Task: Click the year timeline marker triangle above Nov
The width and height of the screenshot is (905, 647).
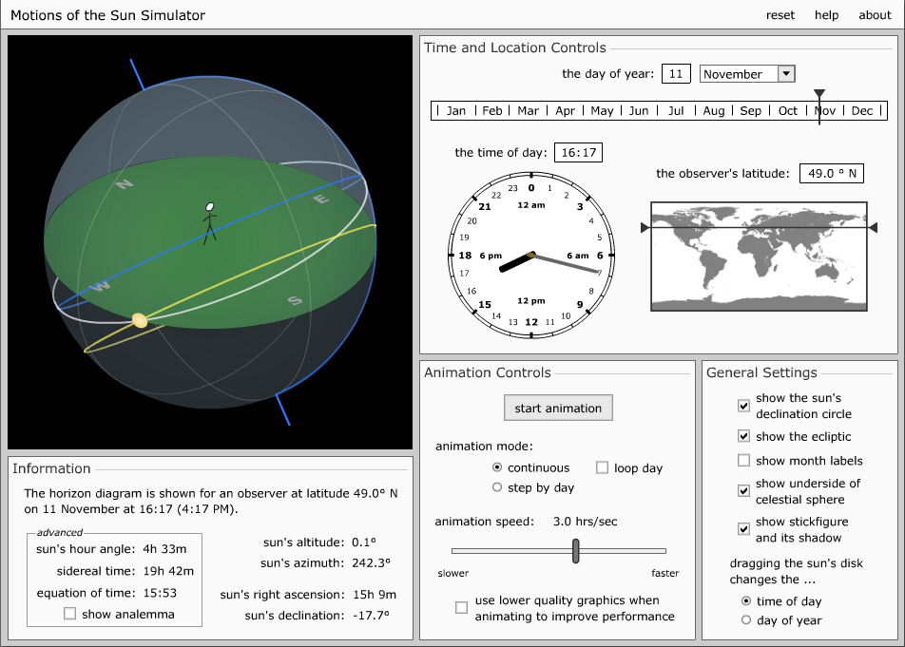Action: (819, 94)
